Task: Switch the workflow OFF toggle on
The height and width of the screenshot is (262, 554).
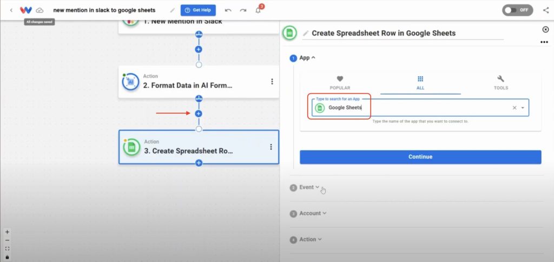Action: 518,10
